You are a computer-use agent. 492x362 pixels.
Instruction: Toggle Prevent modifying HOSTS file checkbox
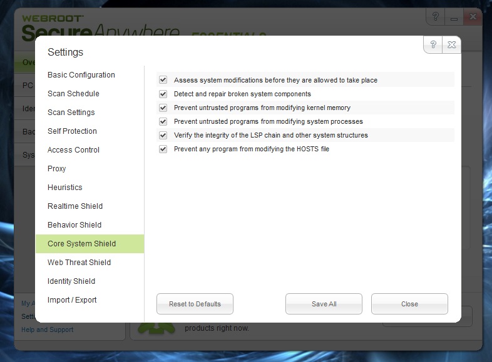click(x=163, y=149)
